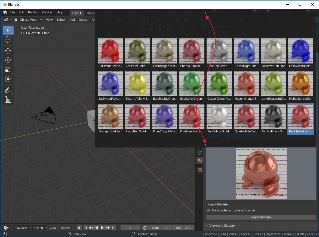
Task: Choose the Measure tool
Action: [8, 99]
